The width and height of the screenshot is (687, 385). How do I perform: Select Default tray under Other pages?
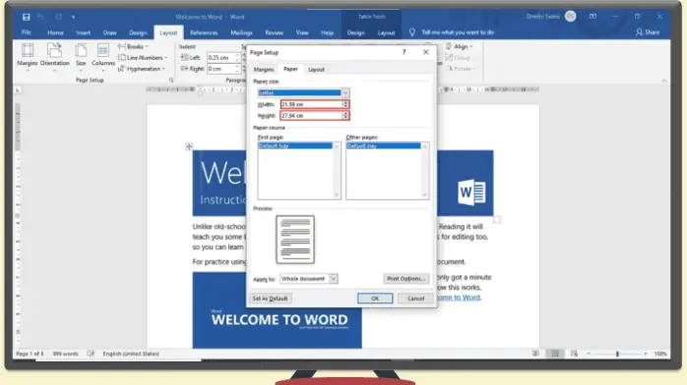click(x=384, y=146)
